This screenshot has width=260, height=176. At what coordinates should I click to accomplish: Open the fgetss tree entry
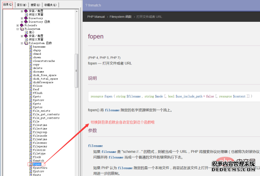[38, 107]
